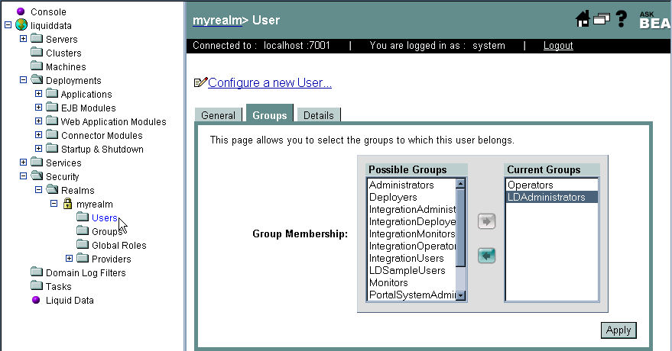Click the Users folder icon
The width and height of the screenshot is (672, 351).
point(83,217)
